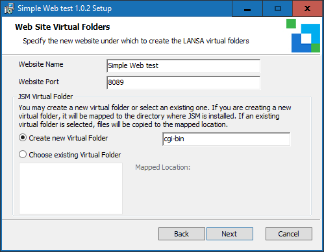Minimize the Setup window
Viewport: 324px width, 252px height.
click(247, 8)
